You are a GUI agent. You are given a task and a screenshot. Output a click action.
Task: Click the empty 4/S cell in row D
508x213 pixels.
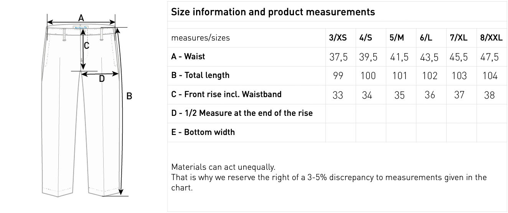pos(371,113)
